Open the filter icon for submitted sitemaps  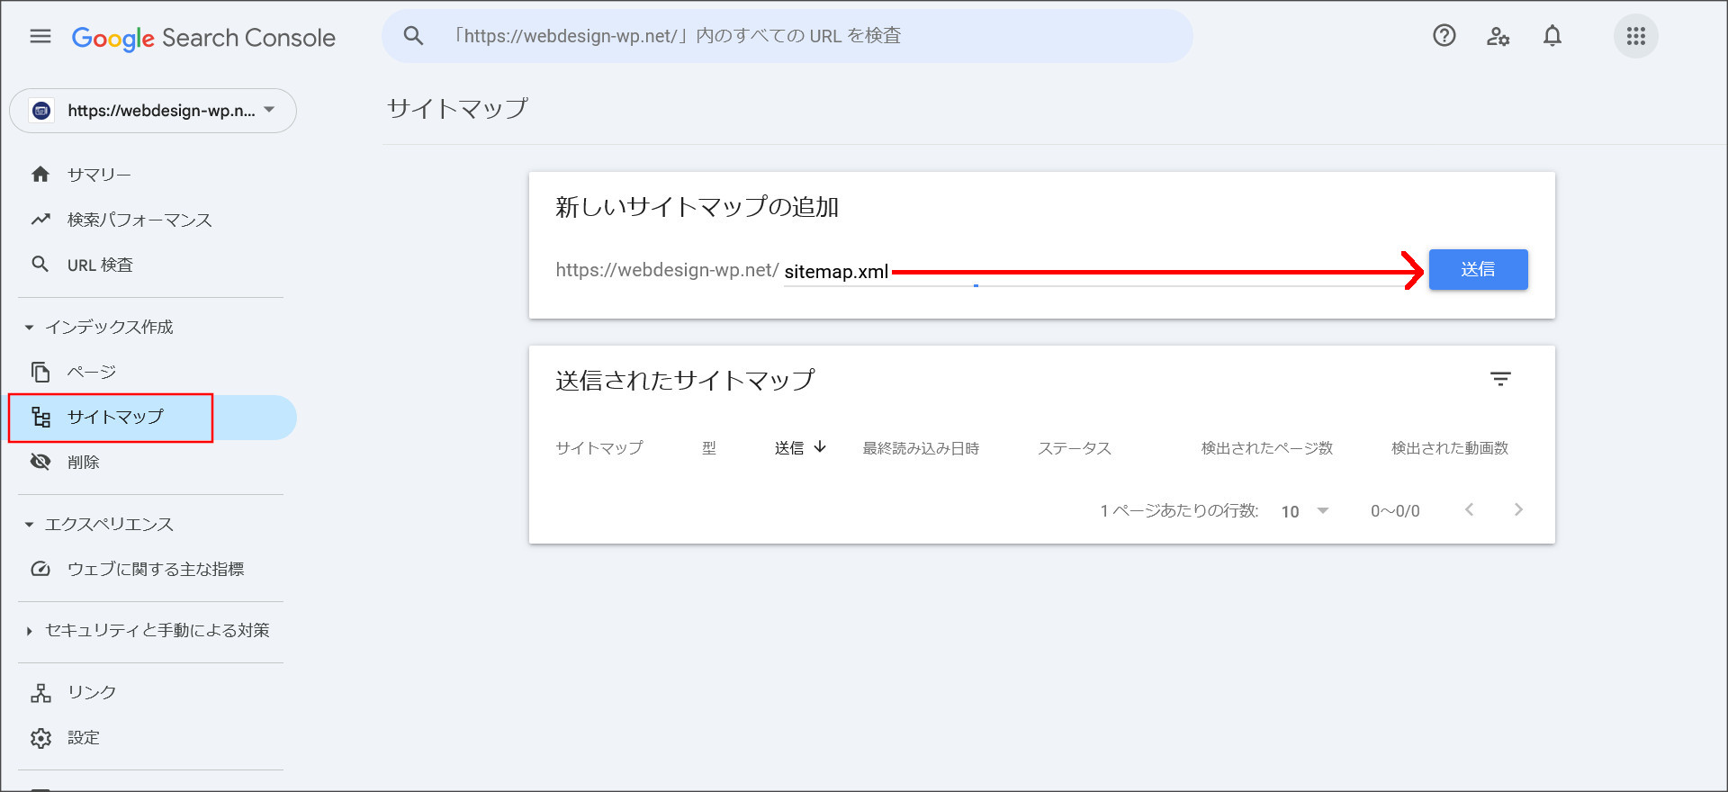(1500, 379)
